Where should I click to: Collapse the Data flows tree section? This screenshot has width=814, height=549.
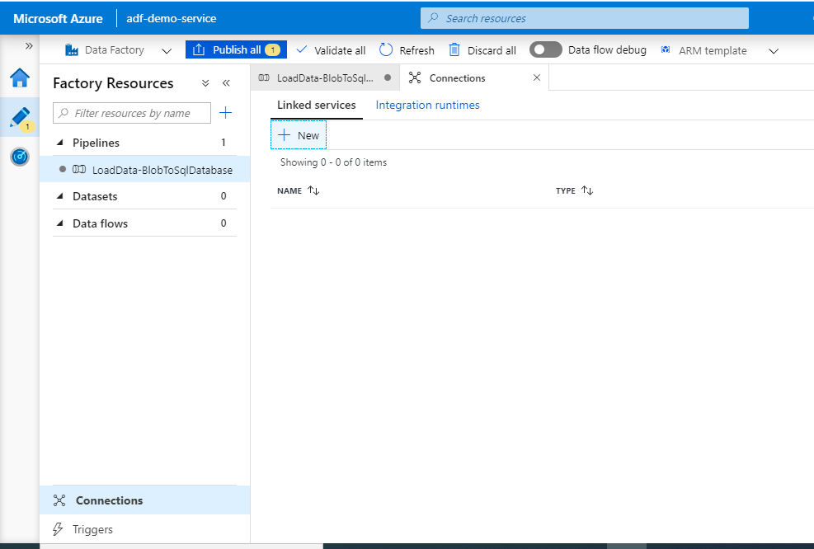coord(60,223)
